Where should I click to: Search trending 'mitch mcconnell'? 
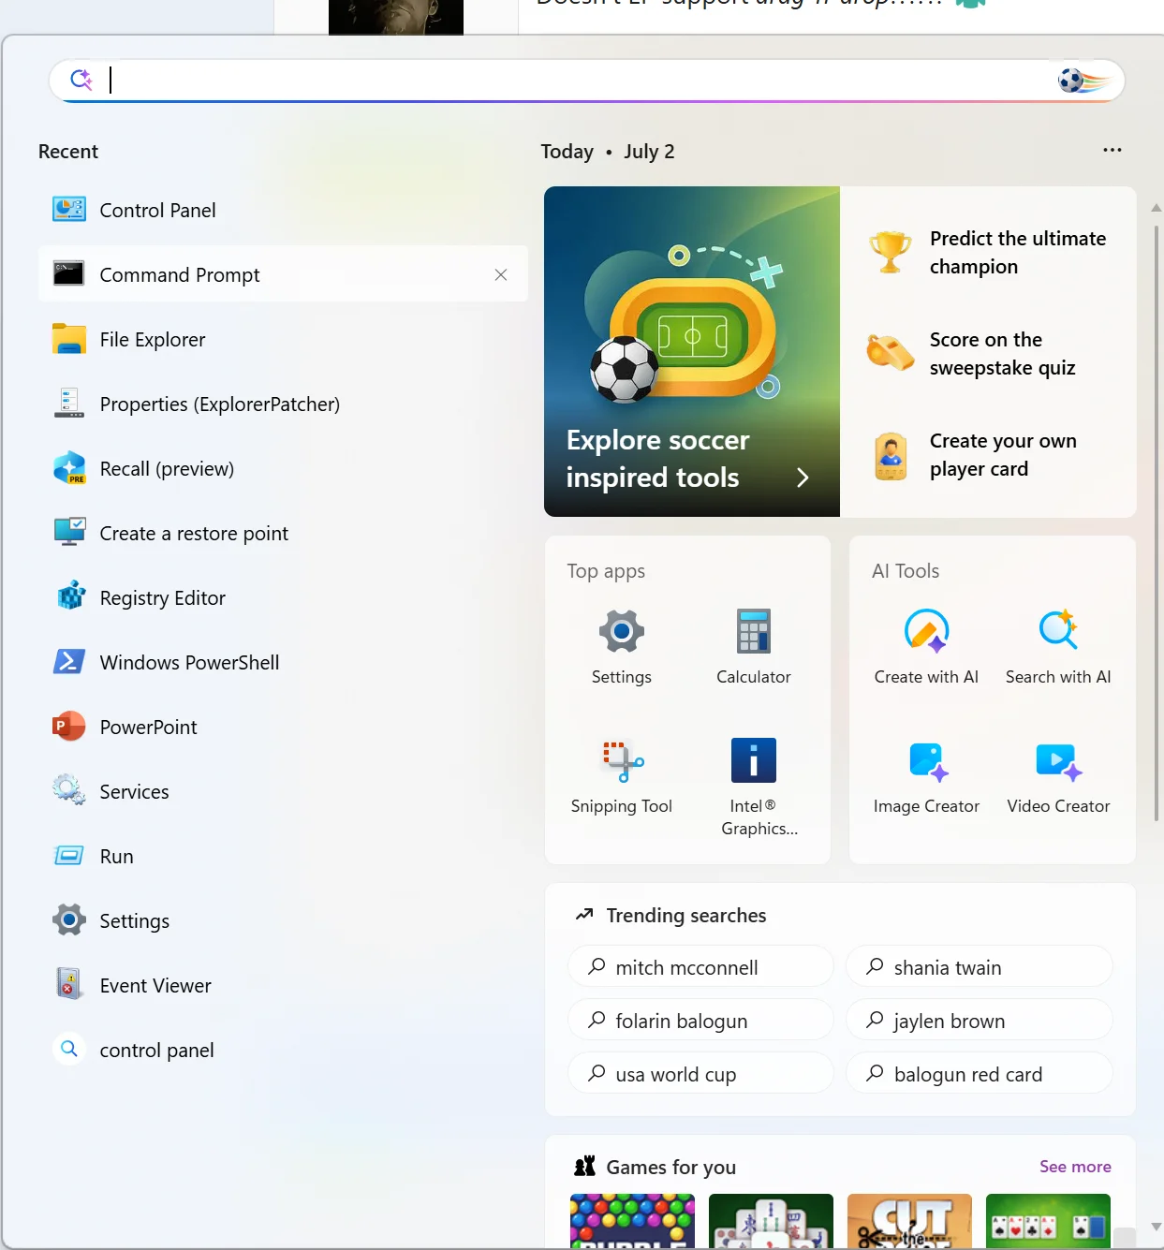(x=700, y=966)
